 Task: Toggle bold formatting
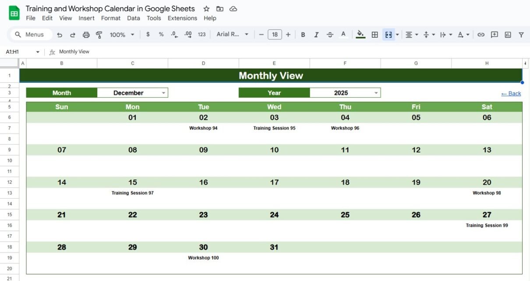(303, 35)
